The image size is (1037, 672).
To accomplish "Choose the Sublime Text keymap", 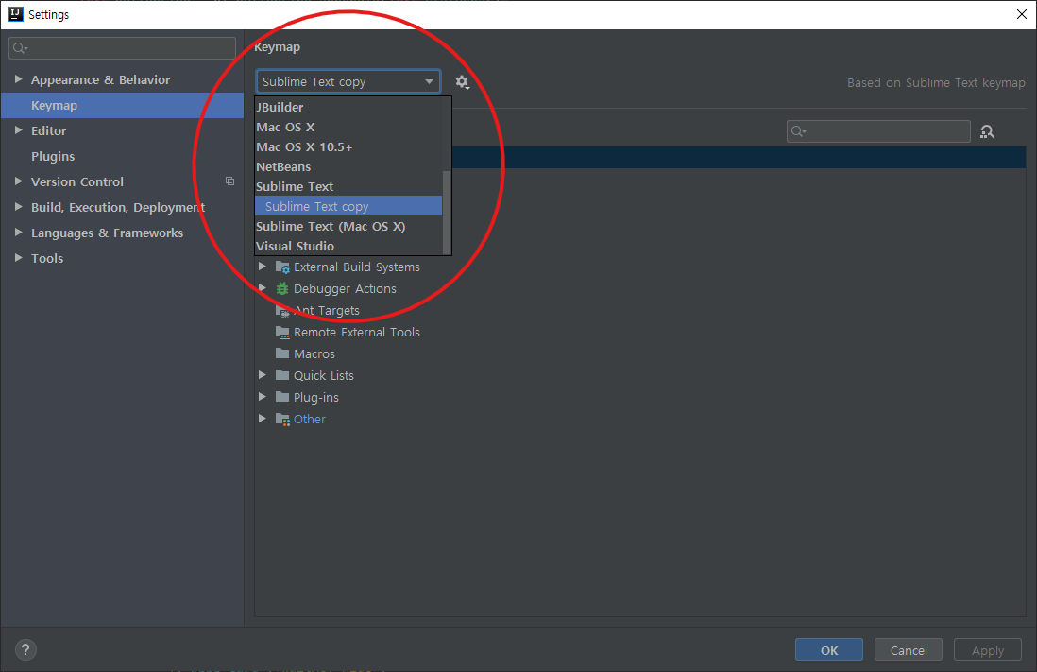I will (x=348, y=187).
